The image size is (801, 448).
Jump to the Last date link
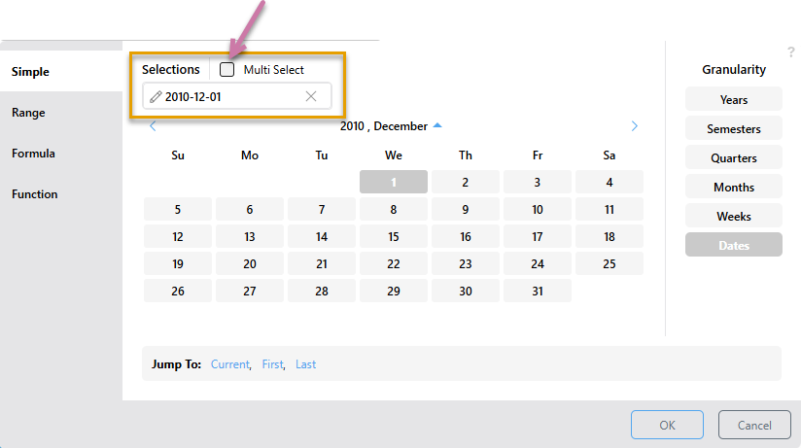[x=305, y=364]
